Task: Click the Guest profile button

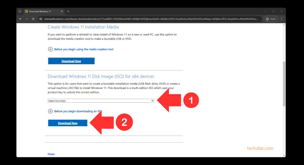Action: (271, 19)
